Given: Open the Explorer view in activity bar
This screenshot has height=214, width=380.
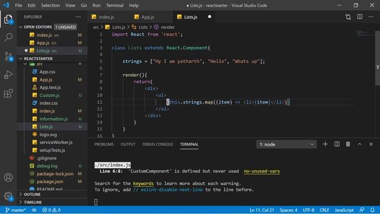Looking at the screenshot, I should (x=8, y=20).
